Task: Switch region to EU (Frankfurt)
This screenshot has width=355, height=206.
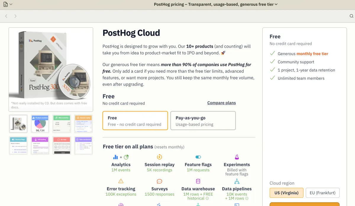Action: click(x=322, y=193)
